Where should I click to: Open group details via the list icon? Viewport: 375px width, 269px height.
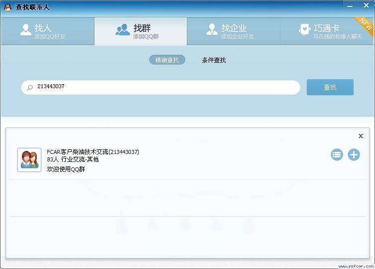pyautogui.click(x=337, y=155)
